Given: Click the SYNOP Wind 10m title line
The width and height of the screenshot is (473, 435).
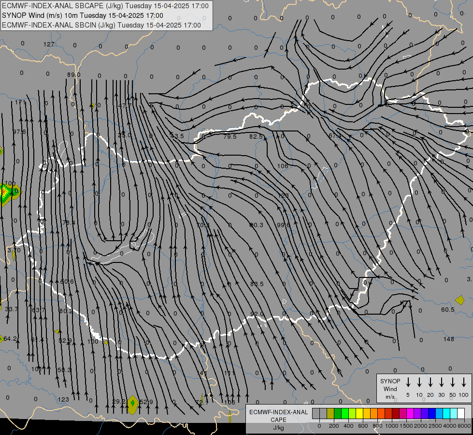Looking at the screenshot, I should pos(82,15).
